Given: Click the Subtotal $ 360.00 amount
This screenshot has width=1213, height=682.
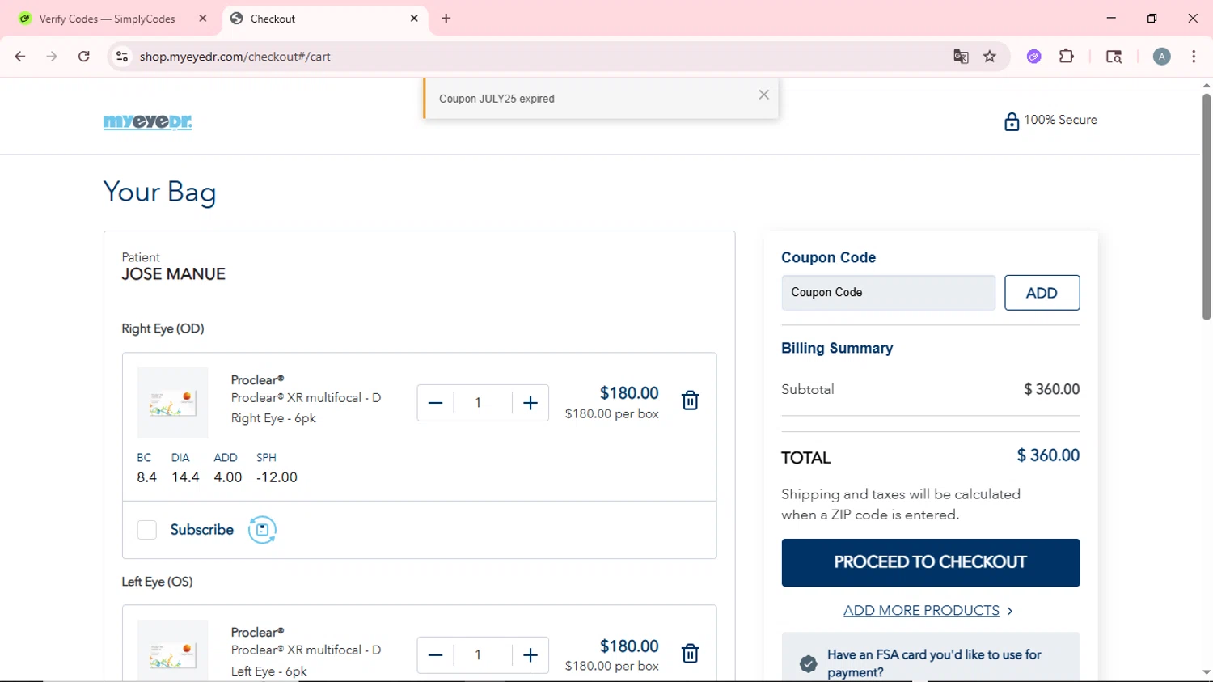Looking at the screenshot, I should point(1051,389).
